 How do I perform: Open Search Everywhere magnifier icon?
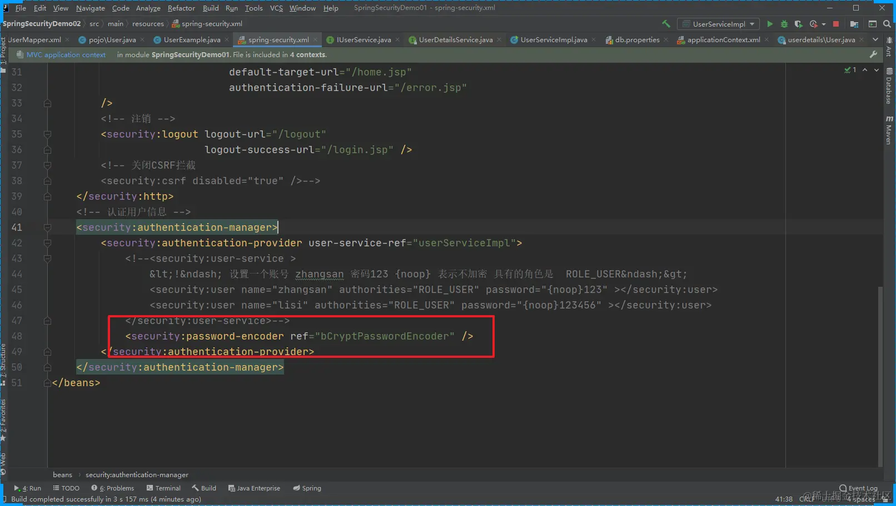tap(887, 24)
